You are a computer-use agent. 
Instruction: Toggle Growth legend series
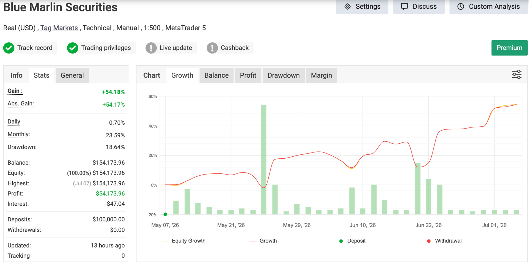263,241
